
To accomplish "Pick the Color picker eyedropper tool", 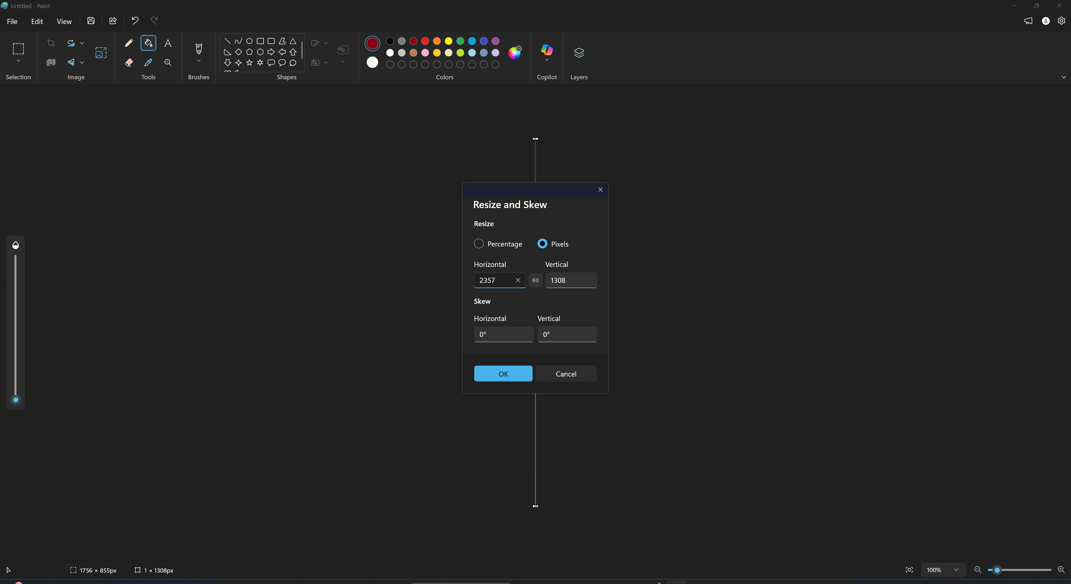I will pyautogui.click(x=148, y=63).
